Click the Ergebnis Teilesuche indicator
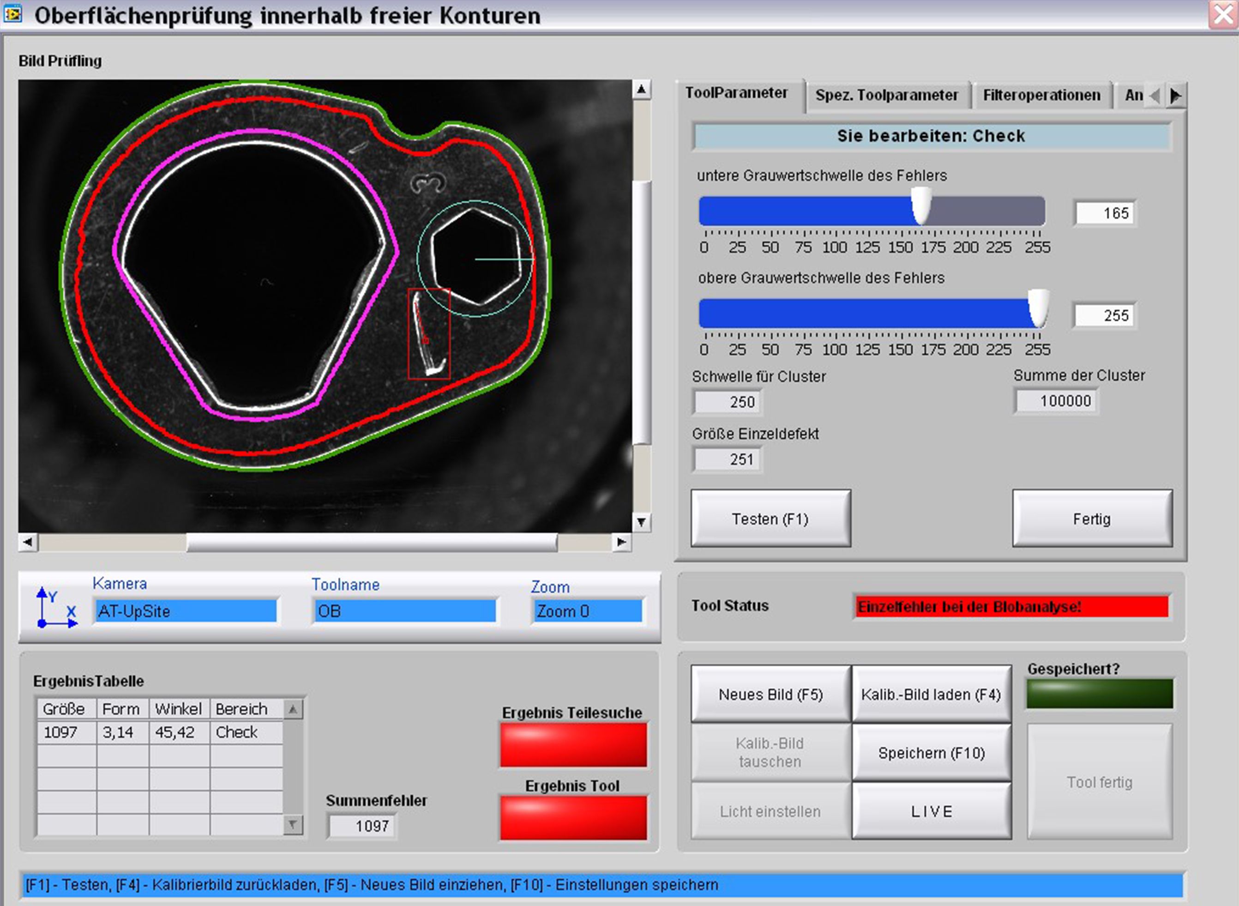This screenshot has width=1239, height=906. point(573,744)
